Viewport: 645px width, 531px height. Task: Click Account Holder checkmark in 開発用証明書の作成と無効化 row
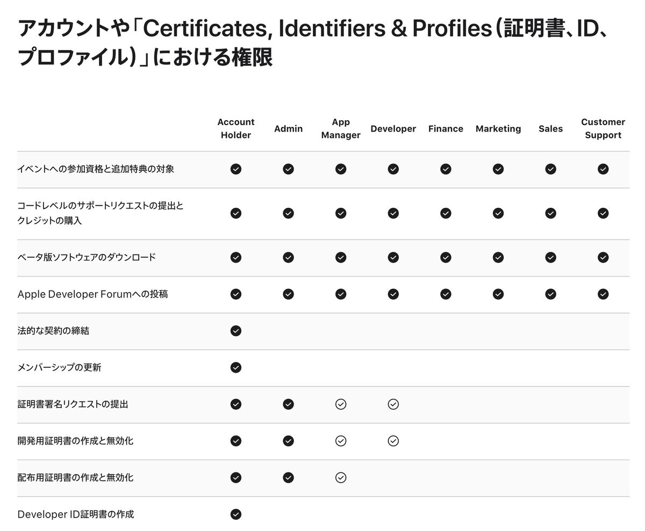tap(235, 441)
